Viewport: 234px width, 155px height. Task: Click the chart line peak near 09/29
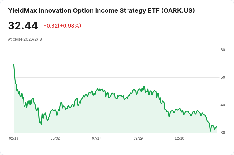click(144, 86)
